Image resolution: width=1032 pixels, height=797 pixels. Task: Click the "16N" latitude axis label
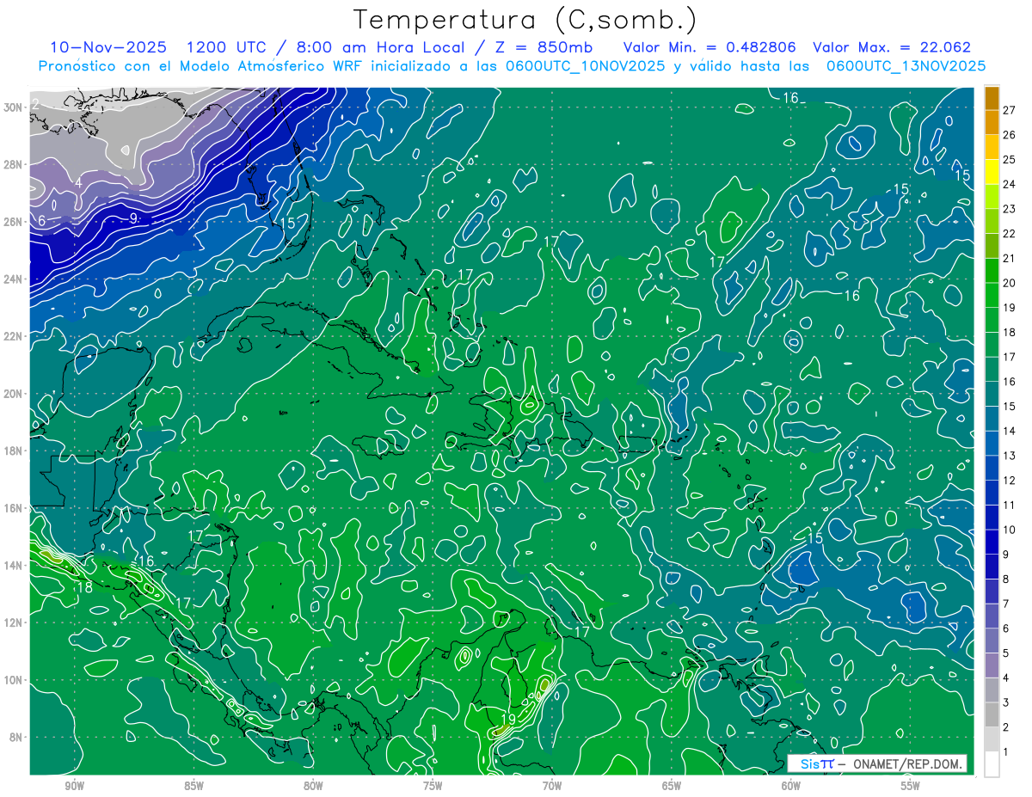pos(13,508)
